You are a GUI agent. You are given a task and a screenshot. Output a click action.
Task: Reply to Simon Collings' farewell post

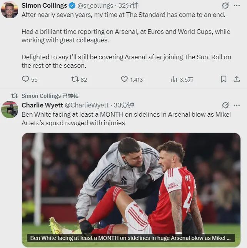26,79
